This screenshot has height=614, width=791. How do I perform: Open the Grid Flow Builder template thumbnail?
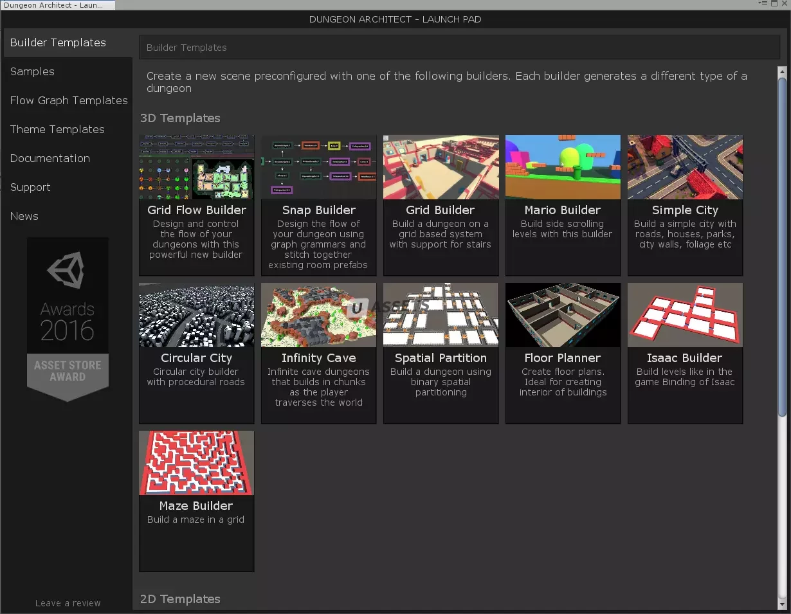[x=197, y=167]
